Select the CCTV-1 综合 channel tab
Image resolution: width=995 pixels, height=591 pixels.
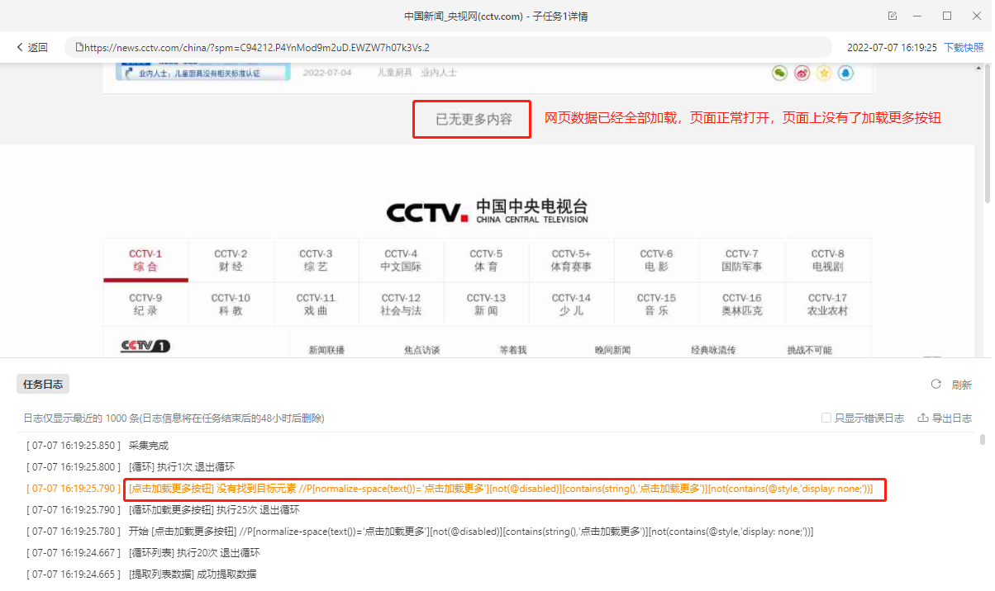(x=145, y=260)
